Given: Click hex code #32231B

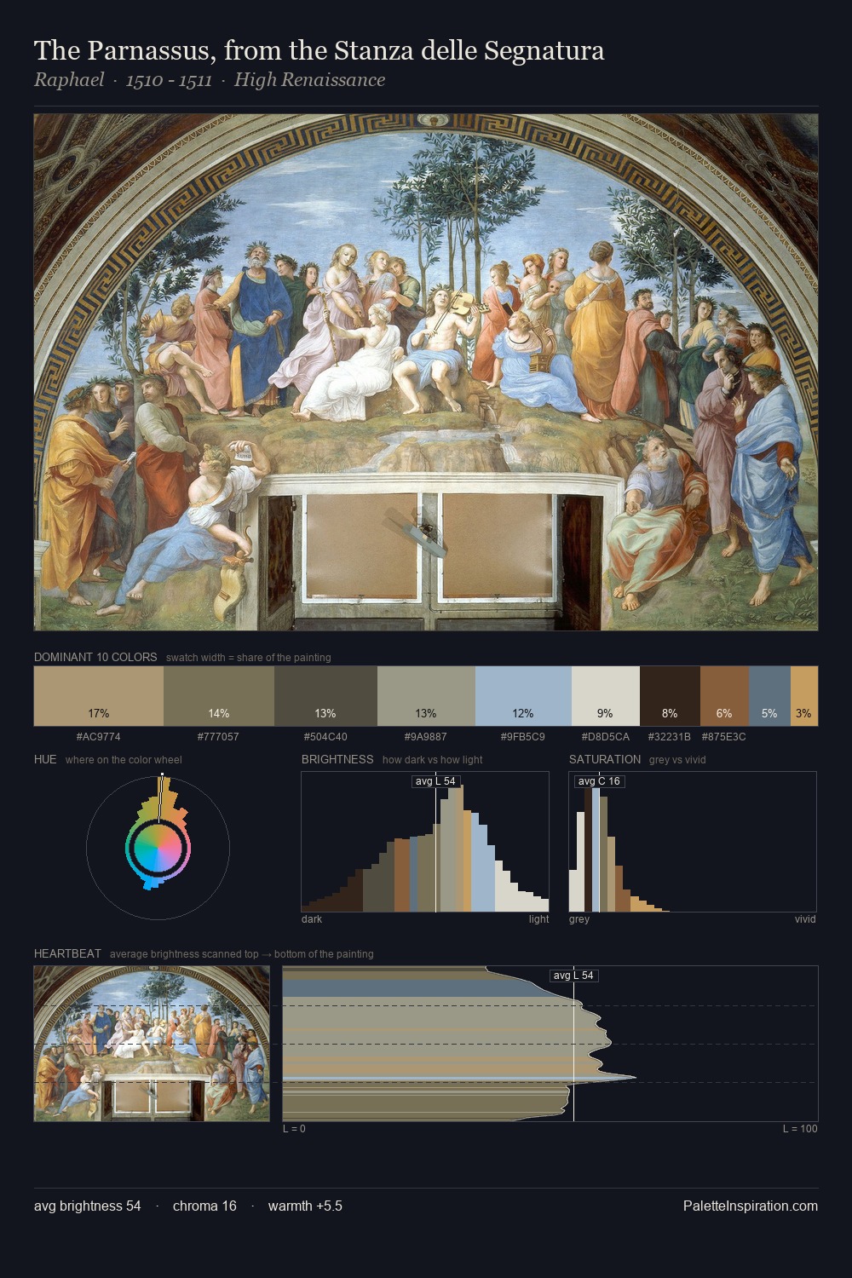Looking at the screenshot, I should [670, 737].
